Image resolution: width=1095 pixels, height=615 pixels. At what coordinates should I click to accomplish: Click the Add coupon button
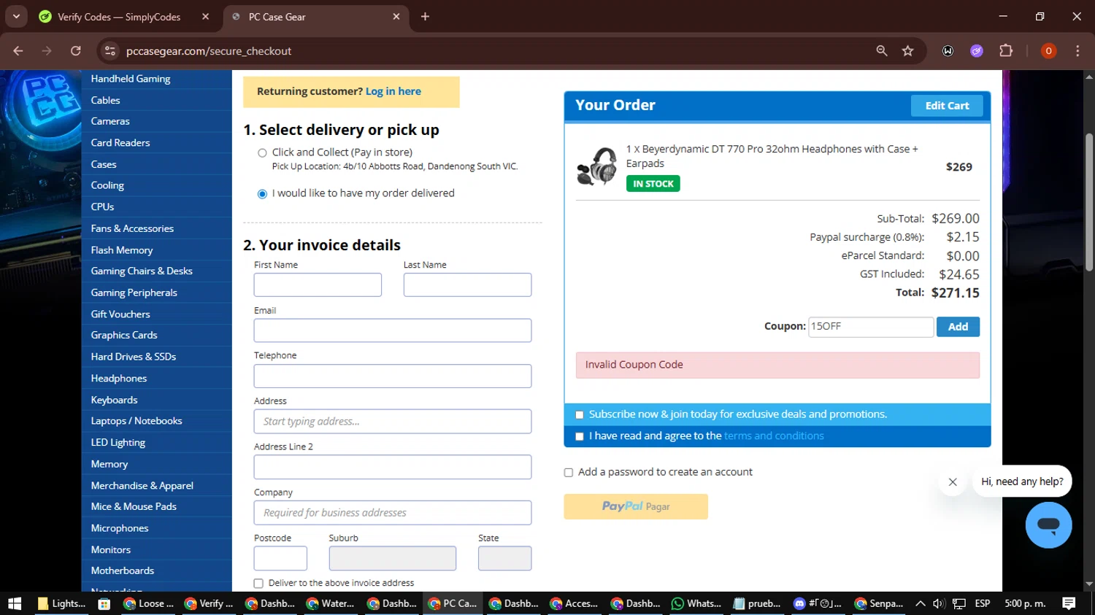click(958, 327)
